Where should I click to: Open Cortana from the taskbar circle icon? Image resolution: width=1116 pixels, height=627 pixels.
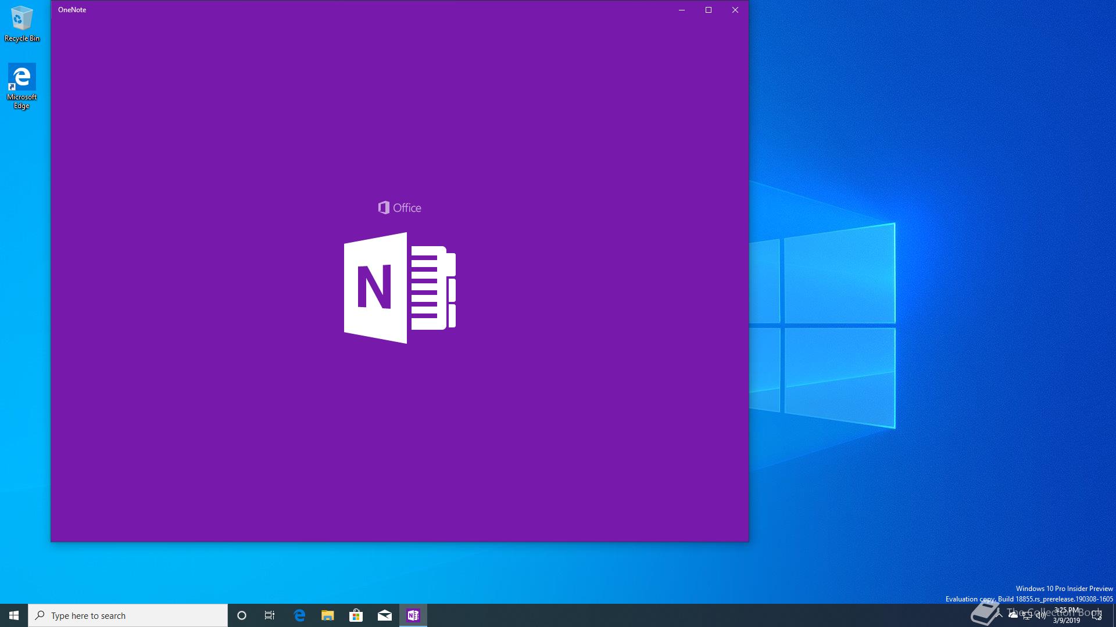click(242, 615)
